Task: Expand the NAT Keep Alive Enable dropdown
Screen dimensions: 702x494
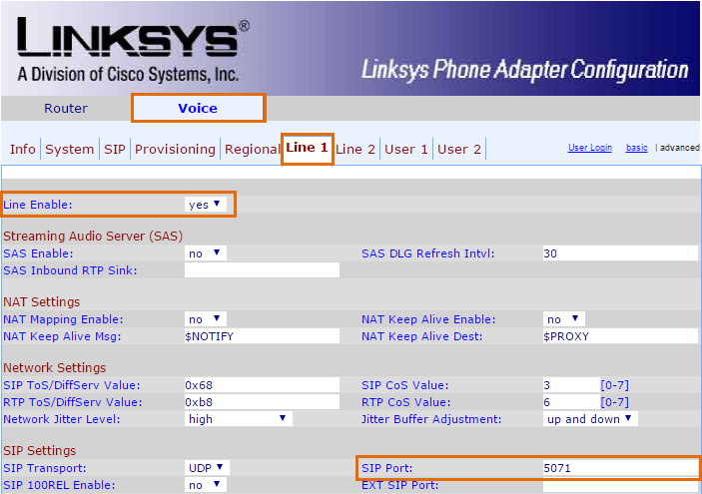Action: pyautogui.click(x=563, y=319)
